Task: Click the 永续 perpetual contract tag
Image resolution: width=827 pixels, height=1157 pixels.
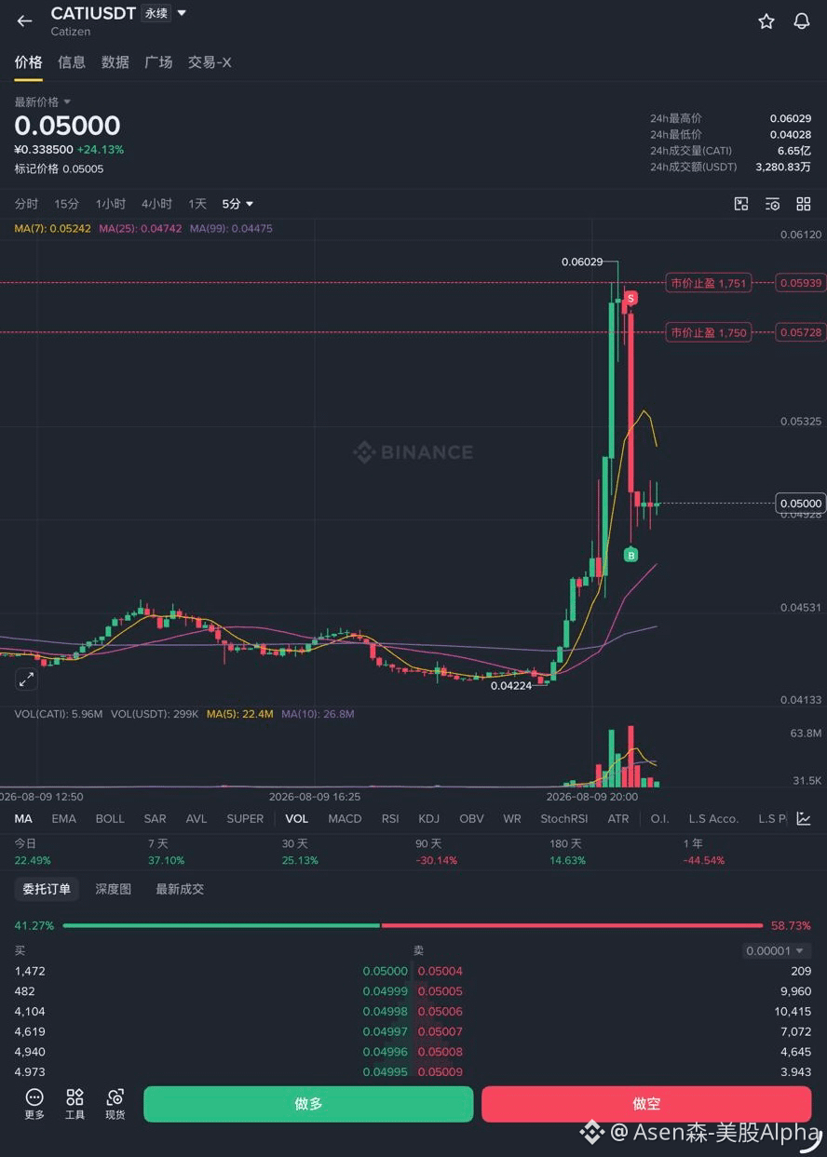Action: tap(156, 13)
